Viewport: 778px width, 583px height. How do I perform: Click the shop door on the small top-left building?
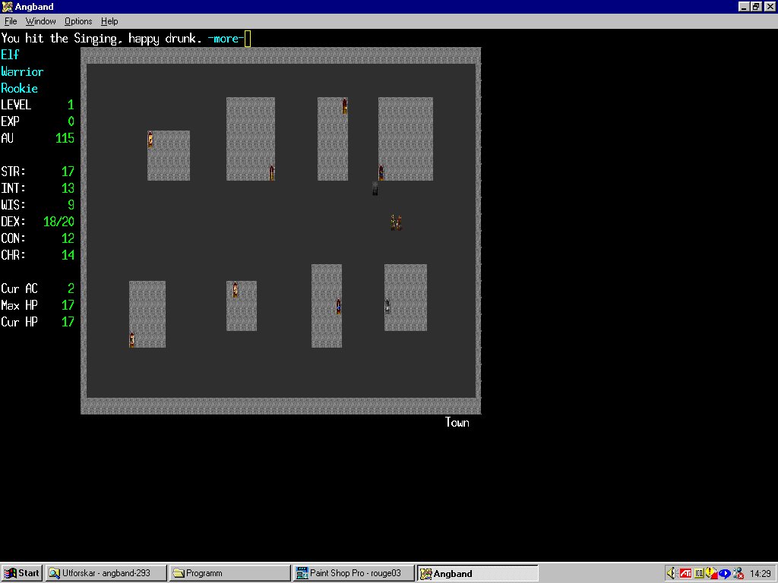(x=150, y=140)
